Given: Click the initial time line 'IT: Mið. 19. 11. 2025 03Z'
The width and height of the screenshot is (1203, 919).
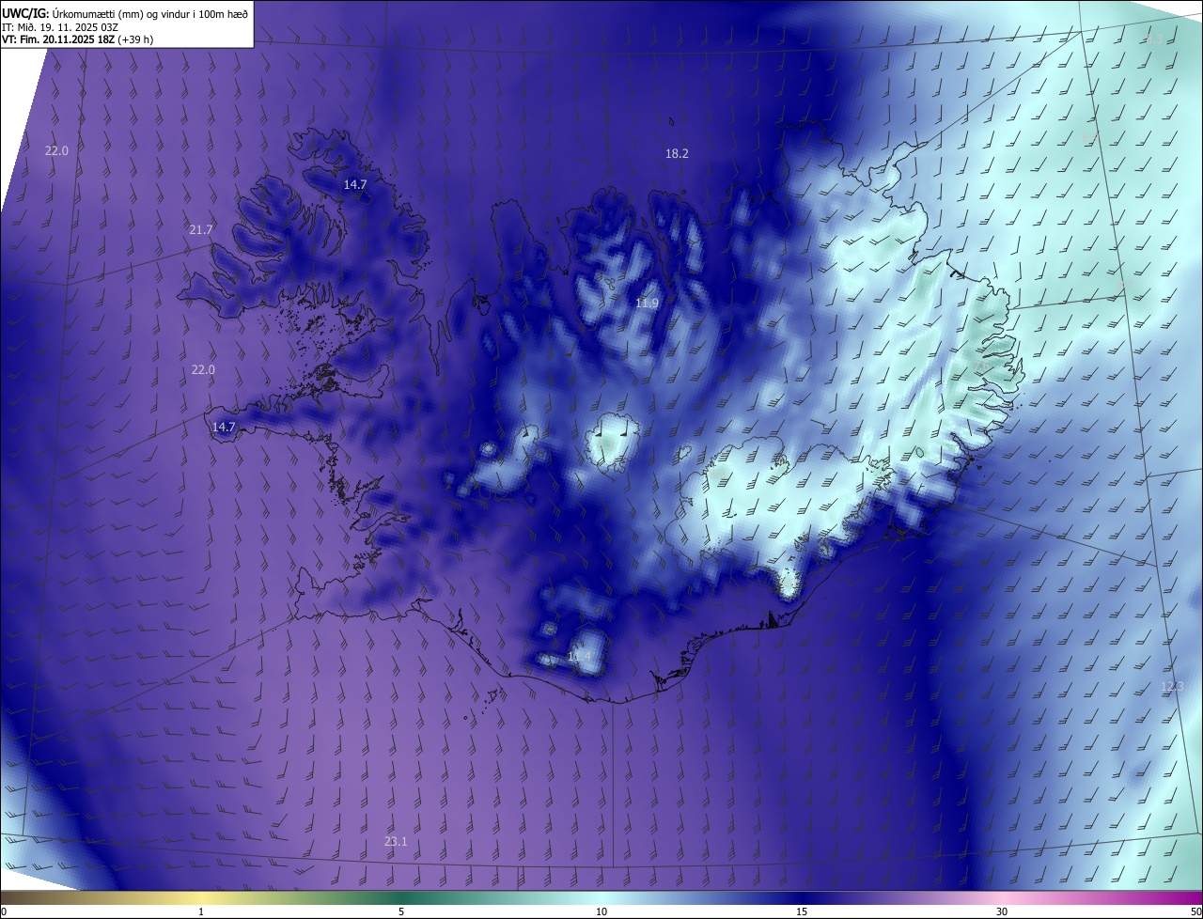Looking at the screenshot, I should 58,27.
